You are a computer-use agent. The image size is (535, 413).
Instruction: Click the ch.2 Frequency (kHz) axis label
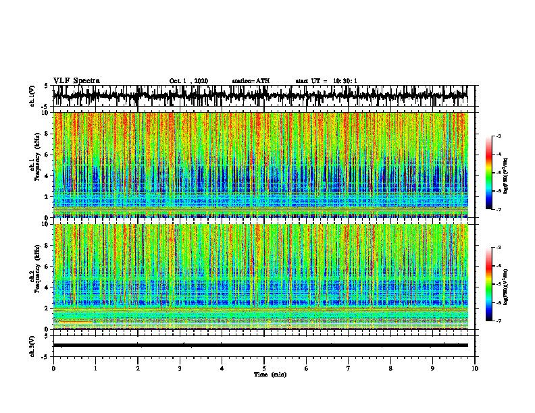click(36, 269)
